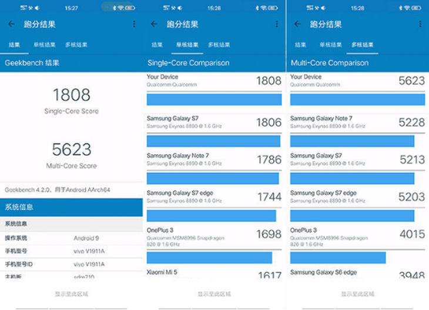Screen dimensions: 429x310
Task: Tap back arrow in left Geekbench panel
Action: tap(11, 24)
